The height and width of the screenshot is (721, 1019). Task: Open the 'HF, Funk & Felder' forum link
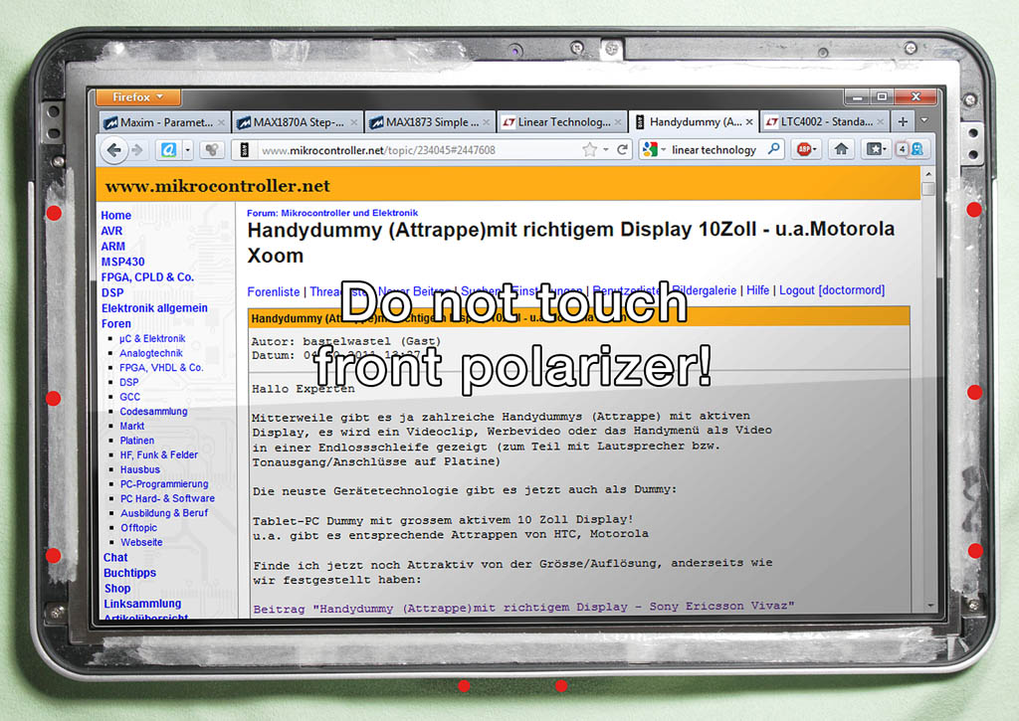159,454
